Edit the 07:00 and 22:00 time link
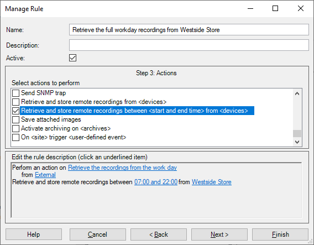This screenshot has width=314, height=245. (x=156, y=182)
